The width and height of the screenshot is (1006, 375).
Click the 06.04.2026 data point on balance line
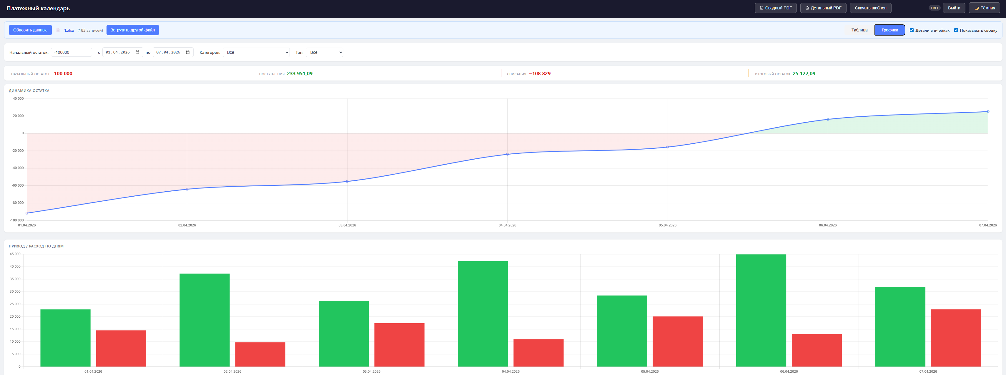click(827, 119)
